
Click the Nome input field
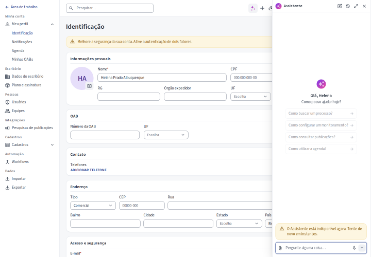click(x=162, y=78)
